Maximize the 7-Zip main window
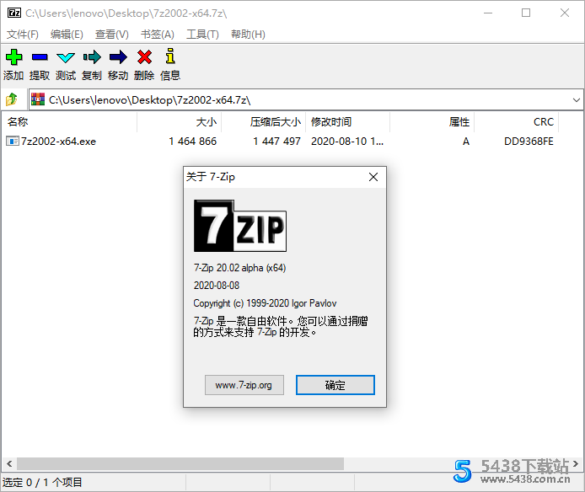Screen dimensions: 585x492 coord(526,13)
